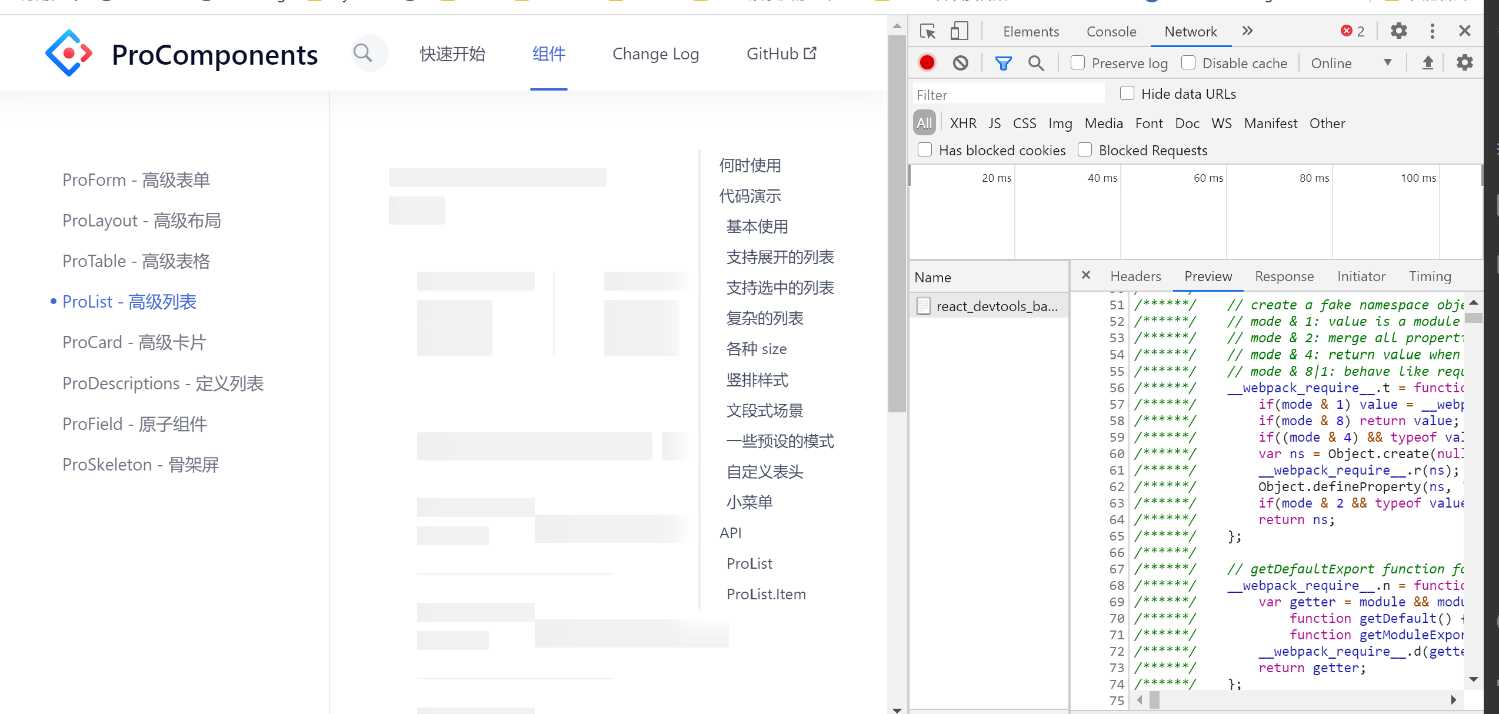Click the red error count badge
Image resolution: width=1499 pixels, height=714 pixels.
1353,31
